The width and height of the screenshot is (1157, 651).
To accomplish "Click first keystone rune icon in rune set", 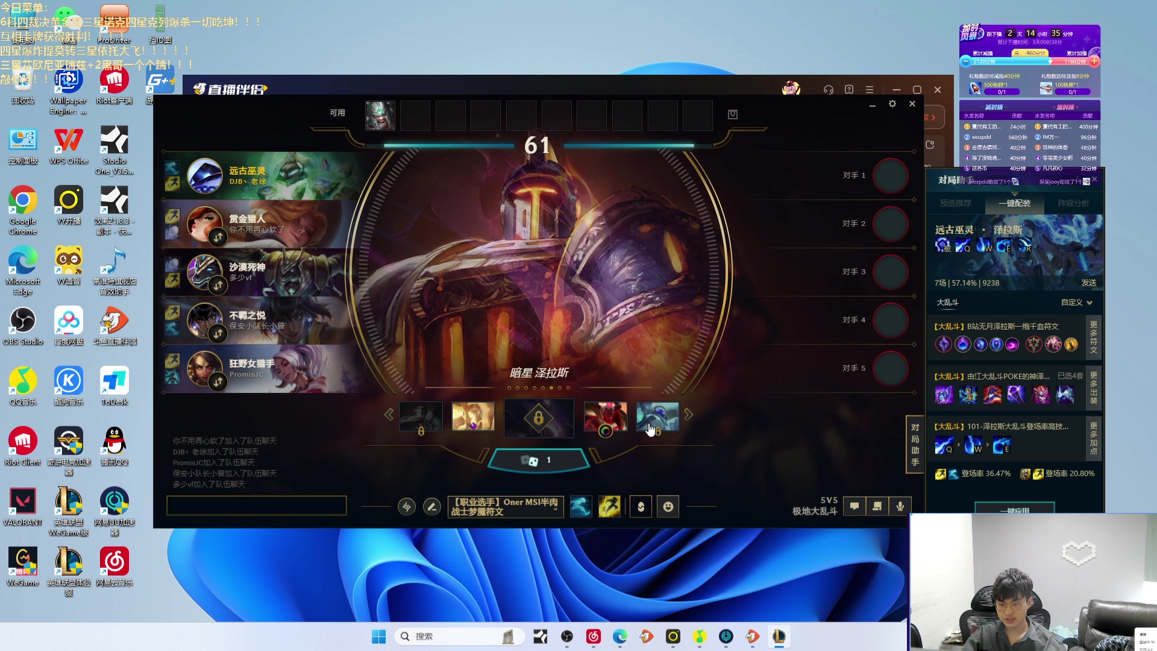I will click(944, 344).
